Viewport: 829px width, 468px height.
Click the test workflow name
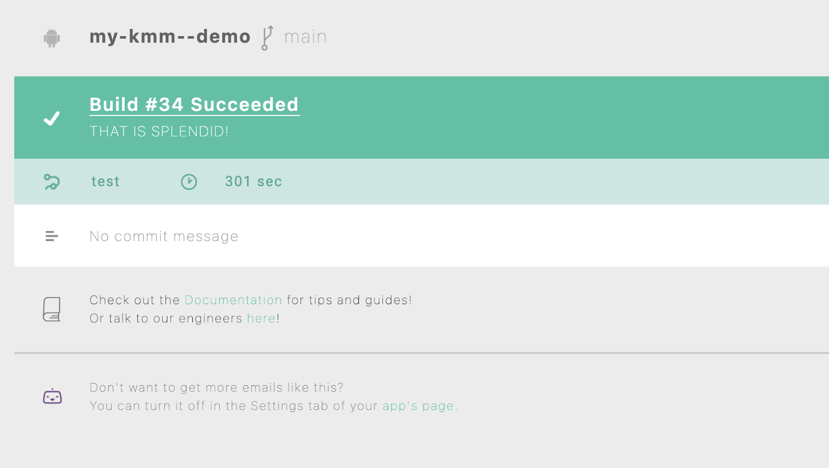[x=106, y=181]
